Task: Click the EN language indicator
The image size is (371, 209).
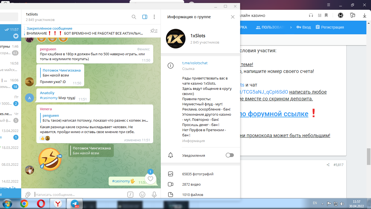Action: coord(315,203)
